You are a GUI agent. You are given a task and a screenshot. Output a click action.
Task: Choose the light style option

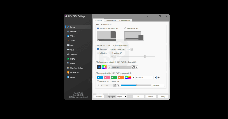coord(98,53)
